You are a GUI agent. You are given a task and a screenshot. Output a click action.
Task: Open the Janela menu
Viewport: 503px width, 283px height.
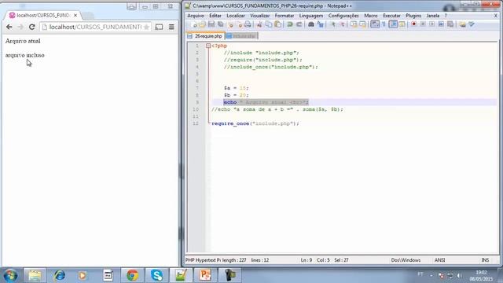[433, 16]
